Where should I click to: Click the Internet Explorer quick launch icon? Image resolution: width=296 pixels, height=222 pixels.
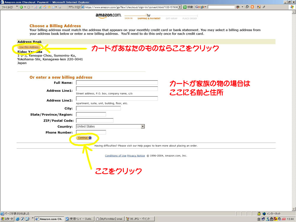(x=17, y=219)
